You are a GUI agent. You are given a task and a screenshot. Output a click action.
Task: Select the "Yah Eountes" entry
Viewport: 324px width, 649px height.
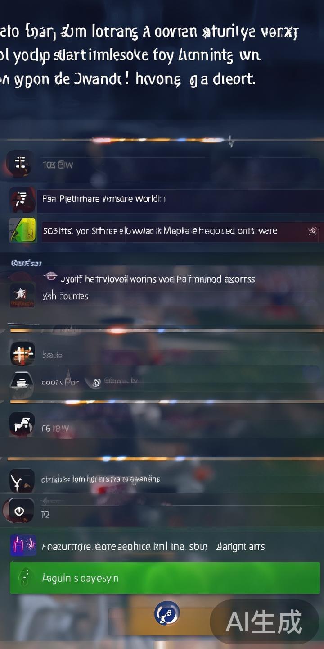point(65,296)
